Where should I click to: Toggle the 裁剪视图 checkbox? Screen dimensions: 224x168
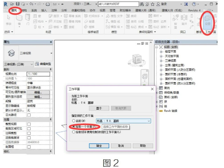coord(29,124)
